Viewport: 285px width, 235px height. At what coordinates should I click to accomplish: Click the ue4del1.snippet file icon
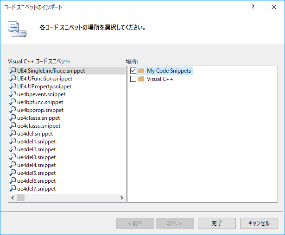(x=13, y=142)
